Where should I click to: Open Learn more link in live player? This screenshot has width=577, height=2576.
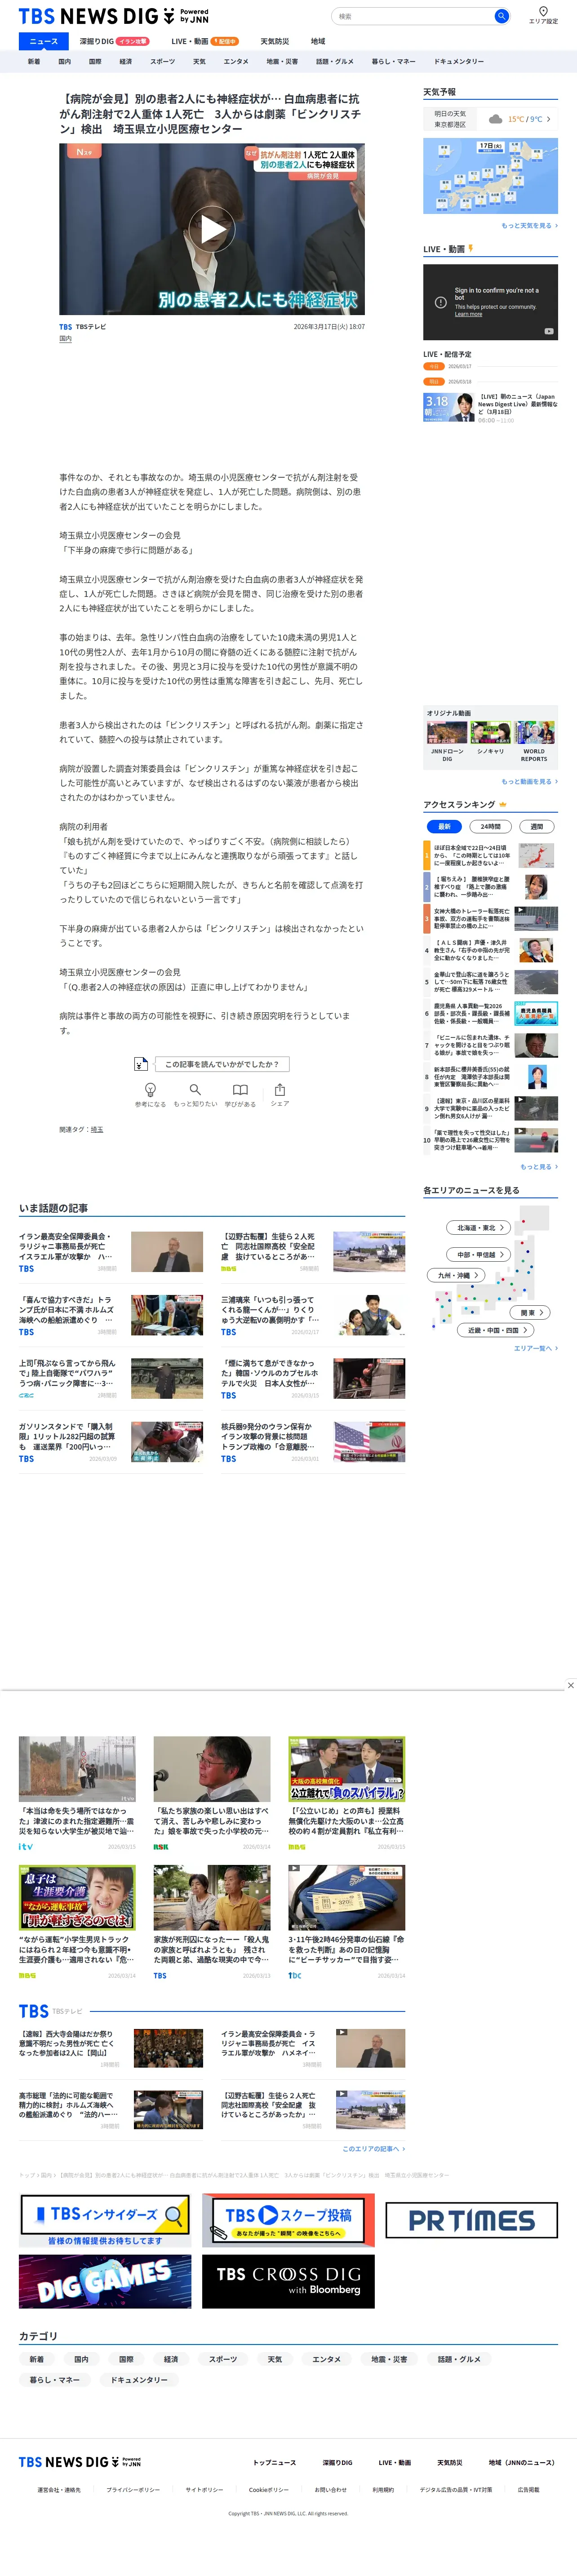click(x=468, y=314)
